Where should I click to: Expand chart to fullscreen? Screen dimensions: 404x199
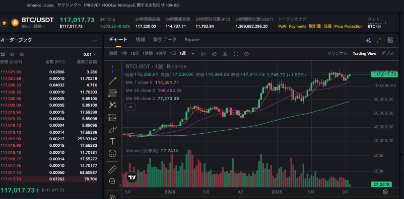[x=379, y=40]
